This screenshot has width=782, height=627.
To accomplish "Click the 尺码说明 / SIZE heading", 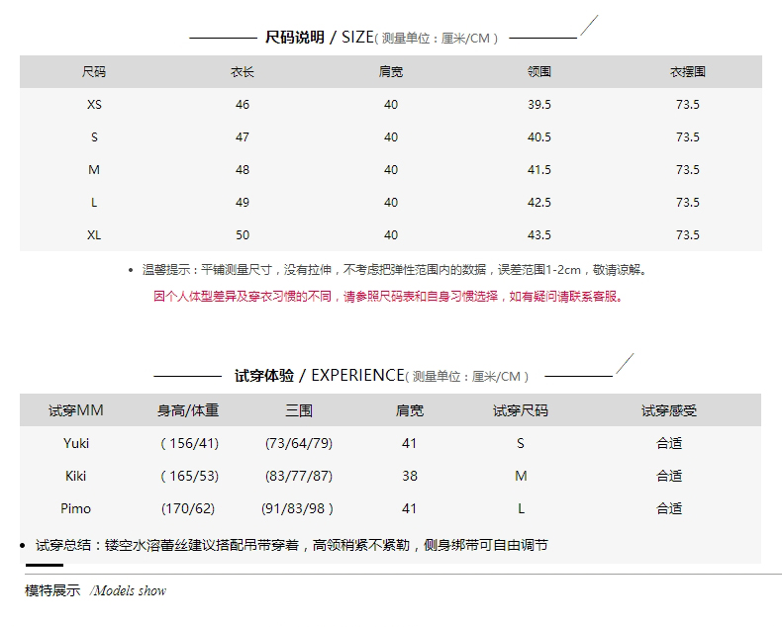I will point(381,38).
